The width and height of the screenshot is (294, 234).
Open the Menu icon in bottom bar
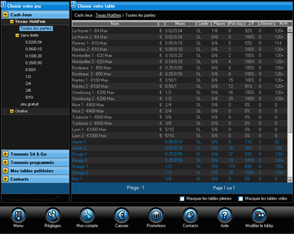(18, 215)
